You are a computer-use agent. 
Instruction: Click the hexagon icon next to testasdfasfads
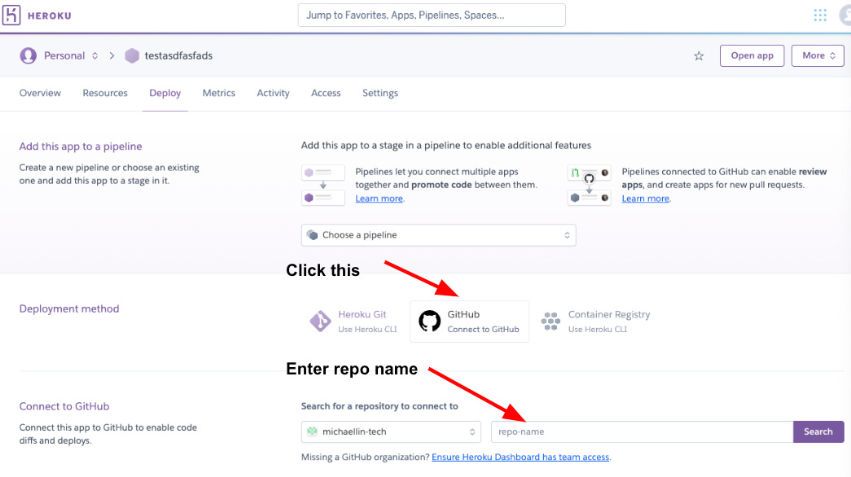(x=132, y=55)
